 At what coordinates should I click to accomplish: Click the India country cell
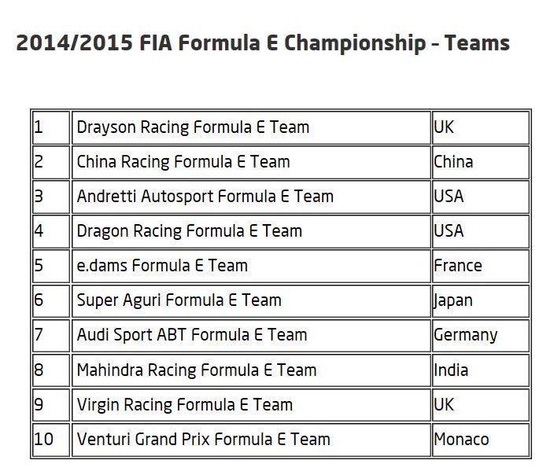[481, 370]
